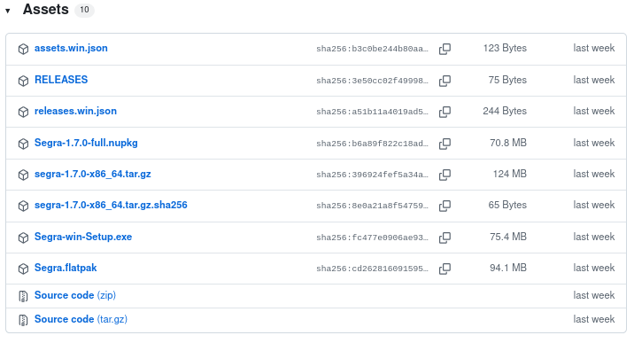Click the 244 Bytes size value
Image resolution: width=634 pixels, height=343 pixels.
(505, 112)
